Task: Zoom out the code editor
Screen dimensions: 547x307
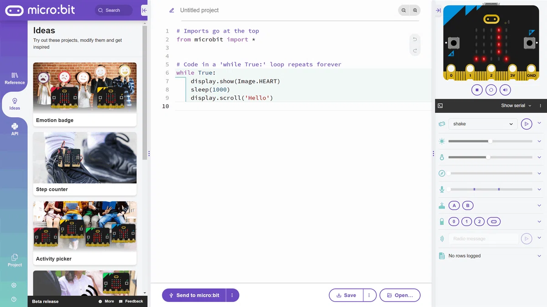Action: (404, 10)
